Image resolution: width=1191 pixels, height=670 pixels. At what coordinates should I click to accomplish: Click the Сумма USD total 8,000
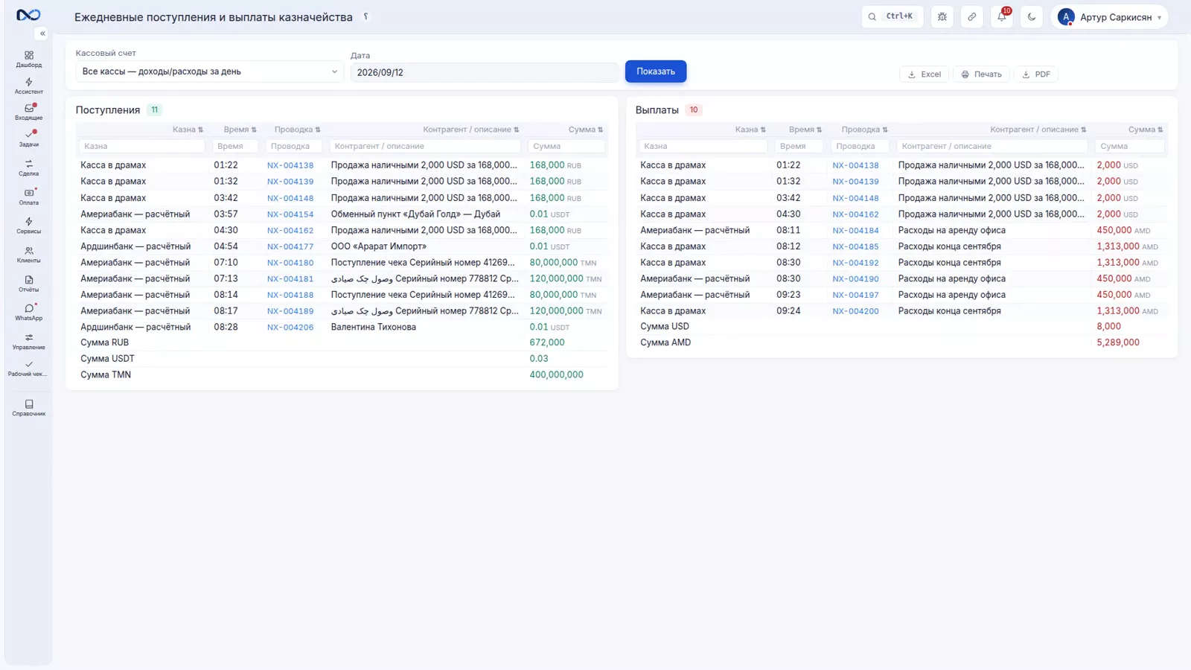point(1108,326)
